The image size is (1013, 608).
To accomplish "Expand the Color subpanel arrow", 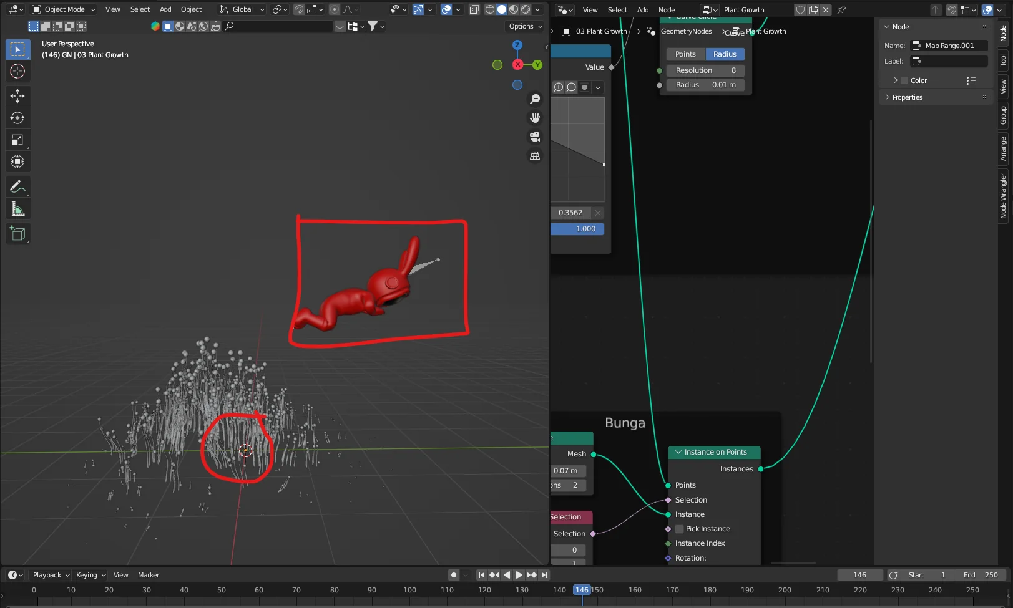I will tap(896, 80).
